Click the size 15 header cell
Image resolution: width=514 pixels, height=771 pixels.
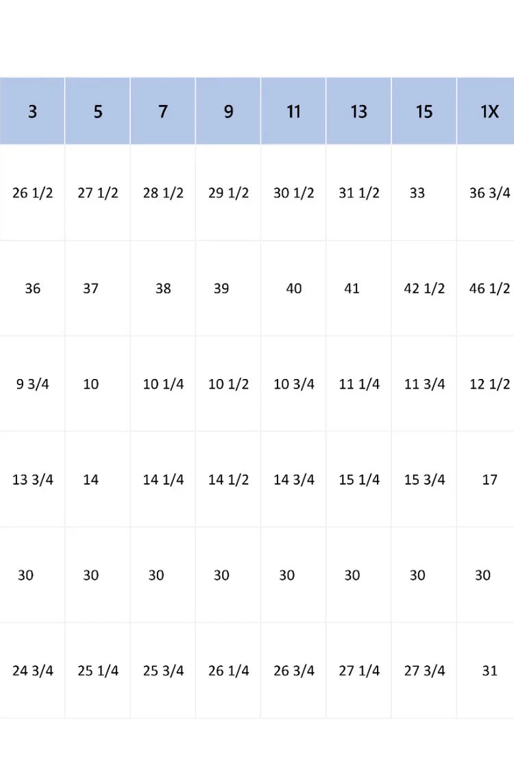pos(424,111)
